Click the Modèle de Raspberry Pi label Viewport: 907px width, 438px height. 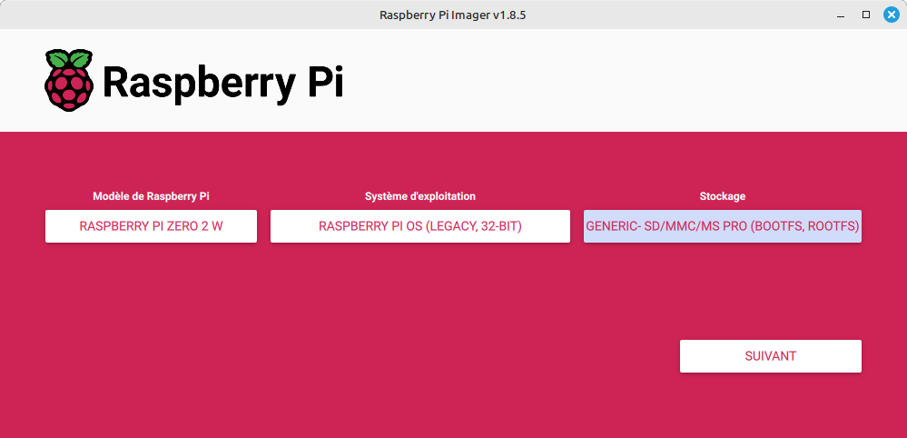tap(151, 196)
